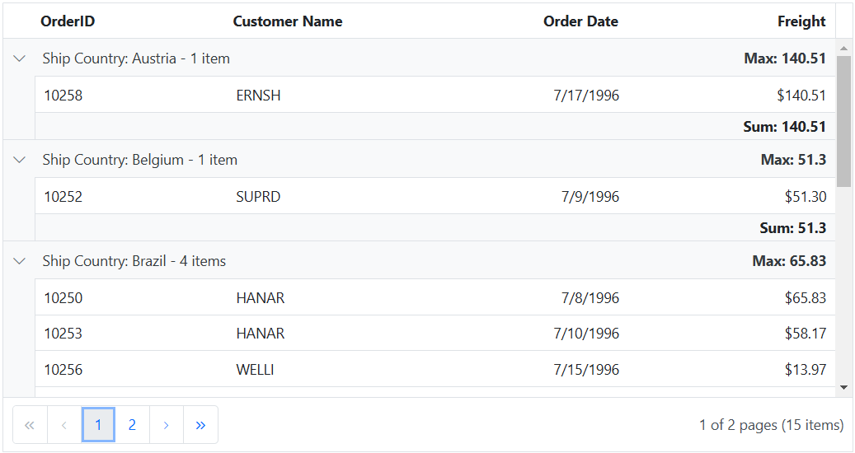Click the previous page arrow icon
Viewport: 855px width, 453px height.
click(x=64, y=425)
